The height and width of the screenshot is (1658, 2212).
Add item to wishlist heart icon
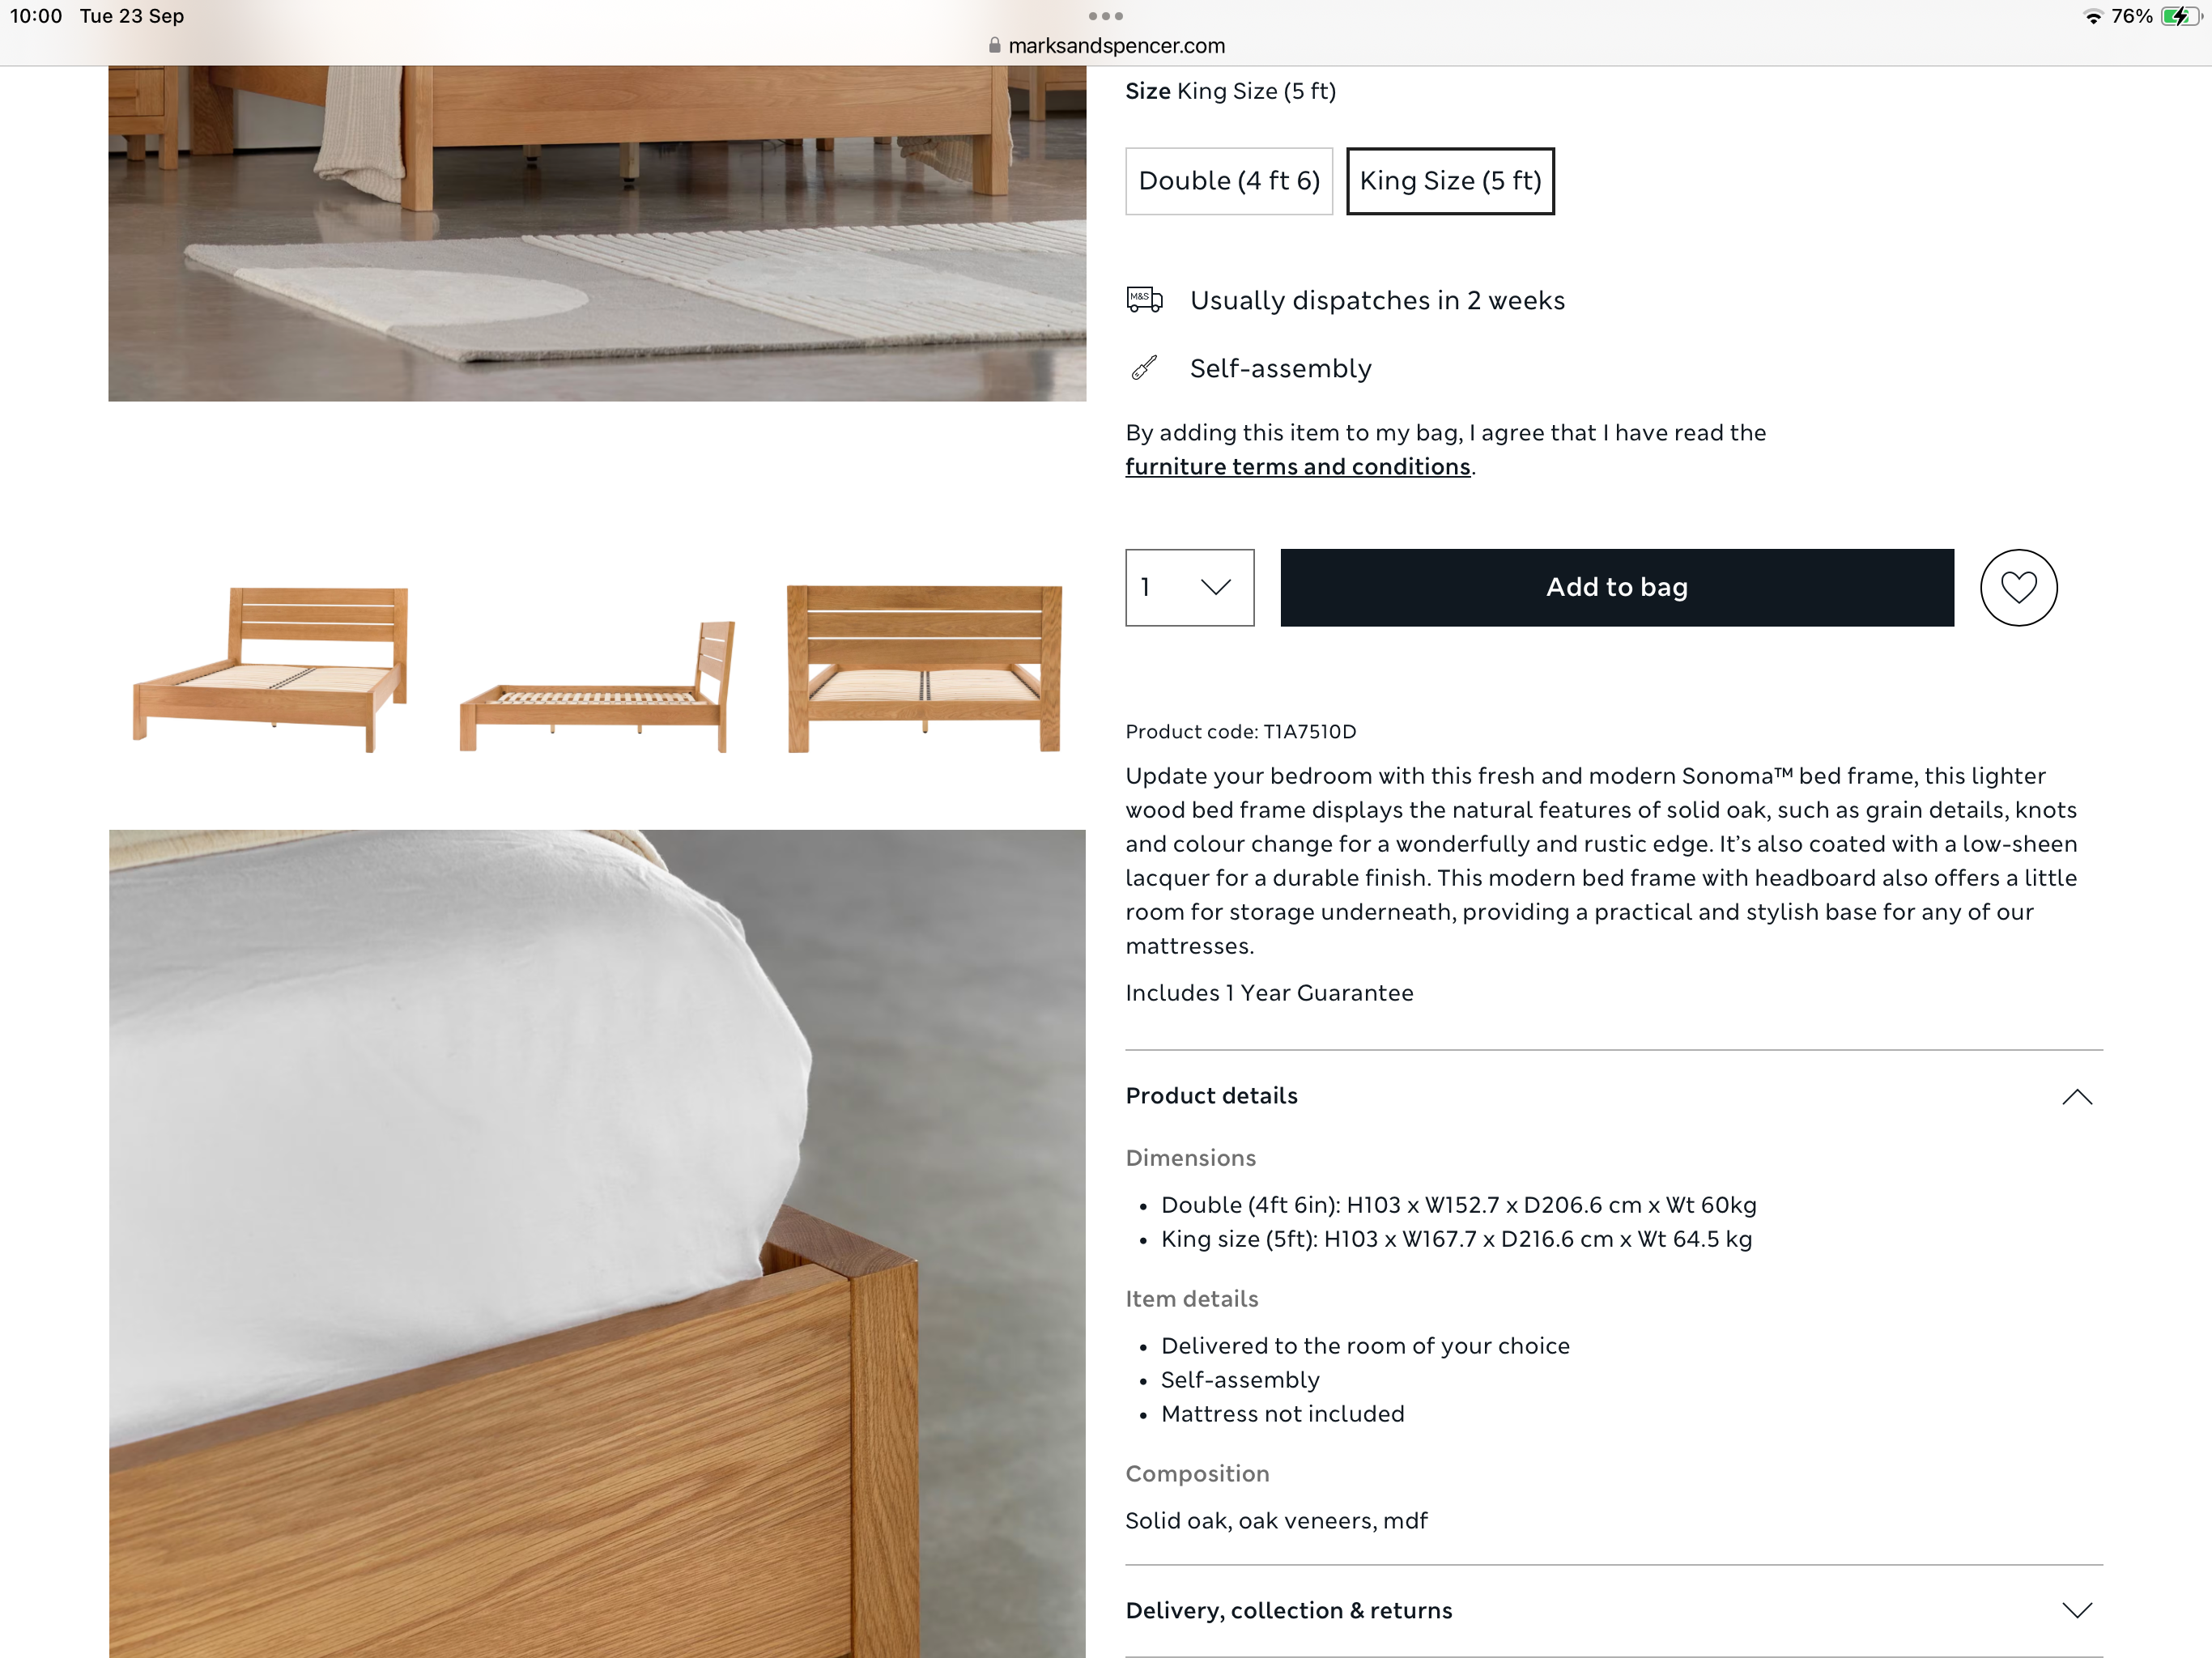pos(2018,587)
